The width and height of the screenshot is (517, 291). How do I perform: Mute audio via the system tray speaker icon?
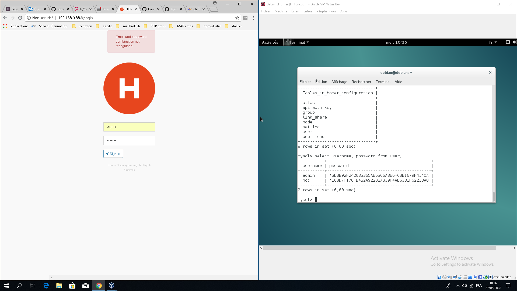[x=464, y=286]
